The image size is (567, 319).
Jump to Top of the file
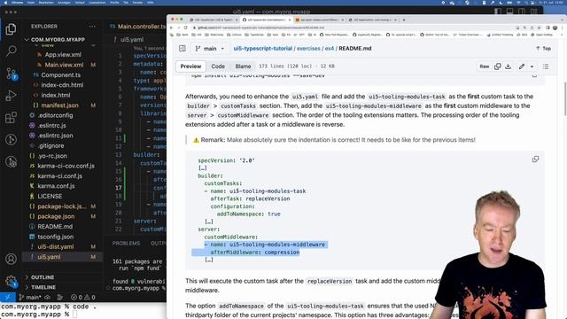pos(543,49)
